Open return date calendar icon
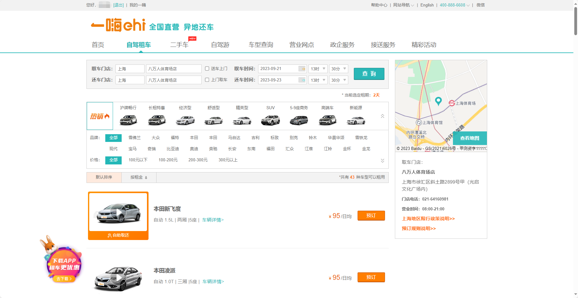 pos(302,80)
